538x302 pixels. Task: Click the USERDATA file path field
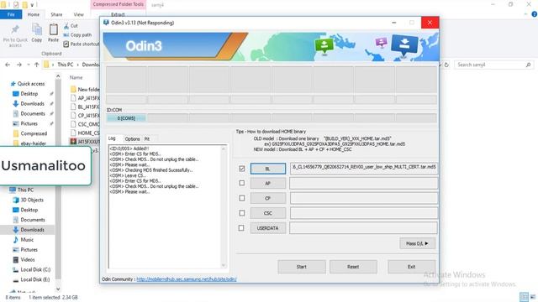tap(364, 228)
